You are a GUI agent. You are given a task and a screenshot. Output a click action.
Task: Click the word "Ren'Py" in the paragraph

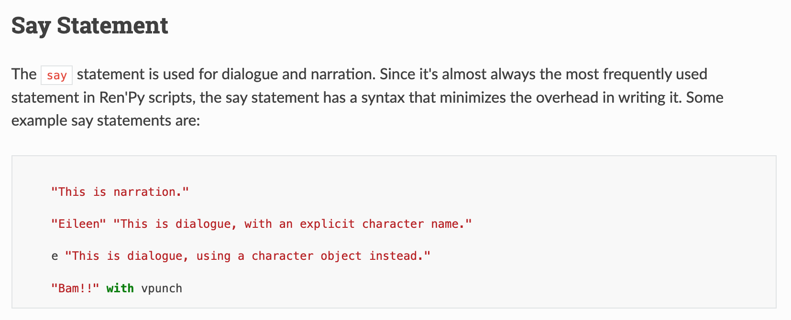pos(121,98)
